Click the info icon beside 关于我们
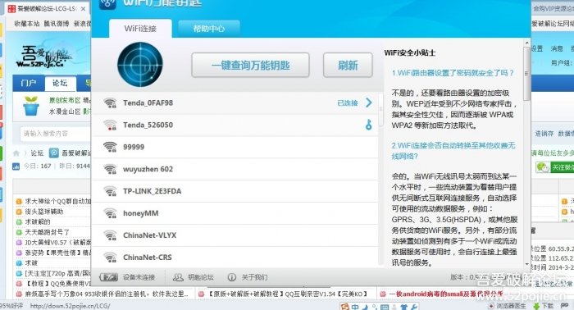The image size is (574, 310). [232, 277]
